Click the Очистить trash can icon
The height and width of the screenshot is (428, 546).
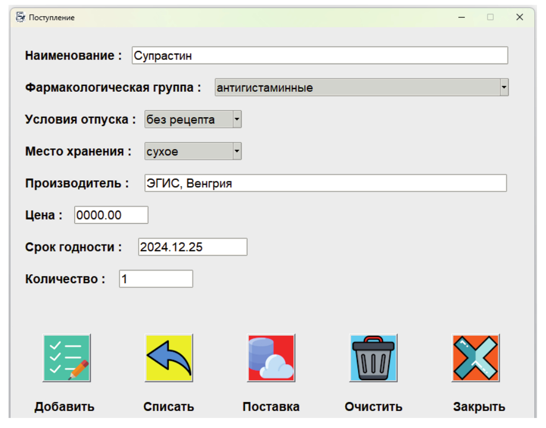(x=373, y=357)
